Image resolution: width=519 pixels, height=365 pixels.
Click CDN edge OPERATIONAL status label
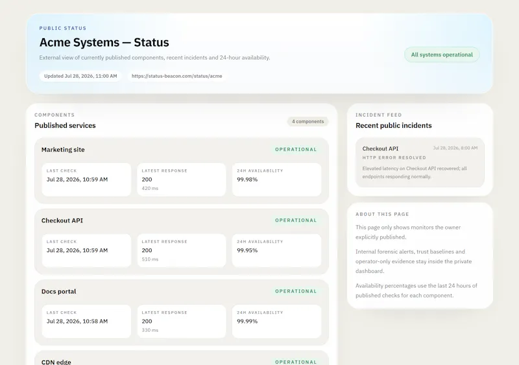tap(296, 362)
